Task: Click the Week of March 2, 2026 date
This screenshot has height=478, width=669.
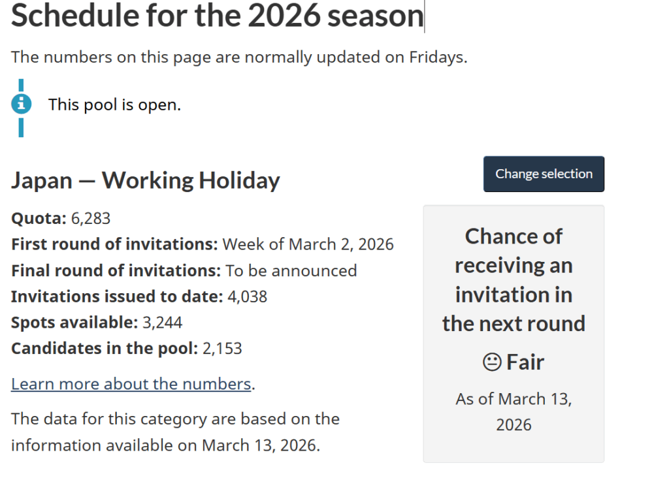Action: pos(308,245)
